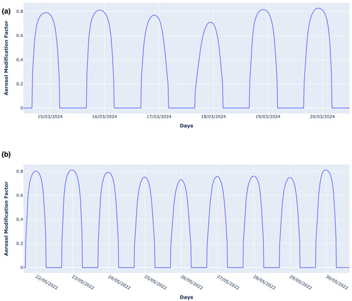Select the 0.8 y-axis tick in chart (a)
The image size is (352, 301).
click(19, 12)
